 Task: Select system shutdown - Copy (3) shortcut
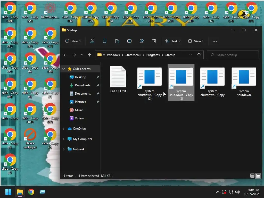(181, 82)
